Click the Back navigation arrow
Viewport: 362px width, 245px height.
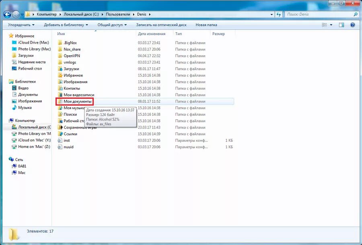click(7, 15)
